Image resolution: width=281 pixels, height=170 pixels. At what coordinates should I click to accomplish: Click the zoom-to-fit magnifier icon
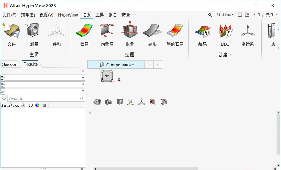(x=152, y=102)
